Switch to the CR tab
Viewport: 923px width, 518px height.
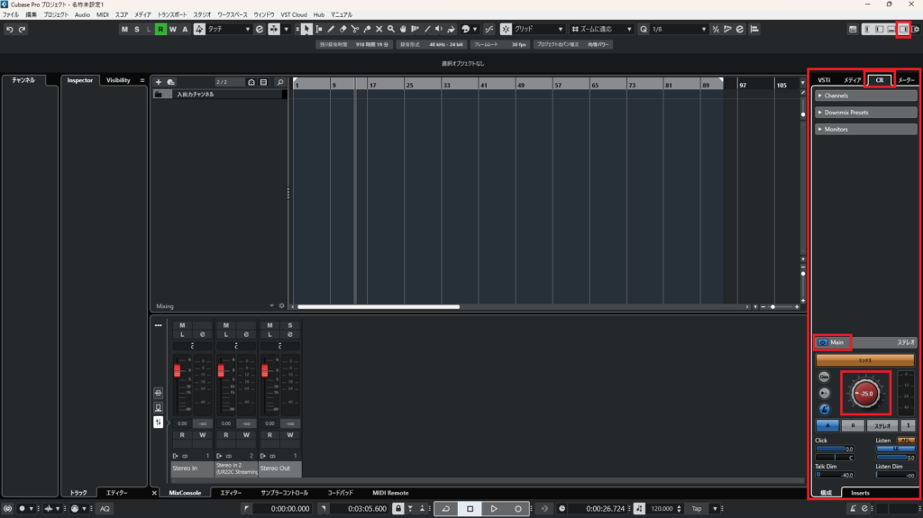tap(880, 80)
